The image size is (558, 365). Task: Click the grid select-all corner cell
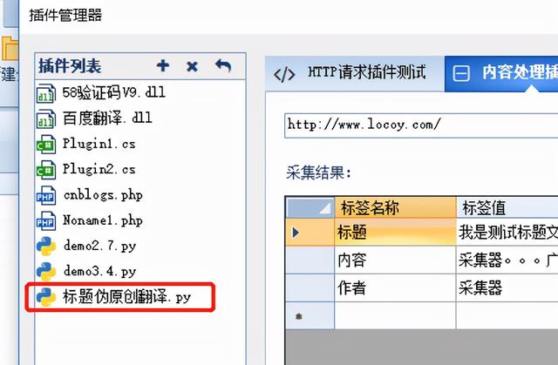310,207
